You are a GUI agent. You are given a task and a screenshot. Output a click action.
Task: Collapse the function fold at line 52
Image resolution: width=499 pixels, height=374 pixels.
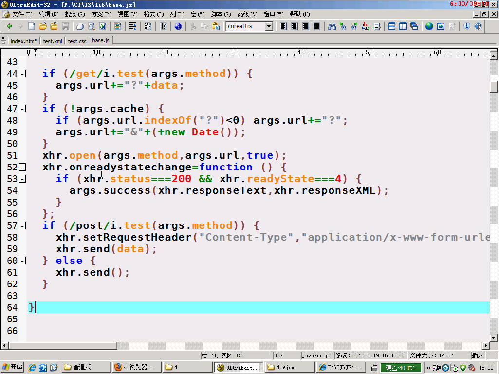click(x=22, y=167)
